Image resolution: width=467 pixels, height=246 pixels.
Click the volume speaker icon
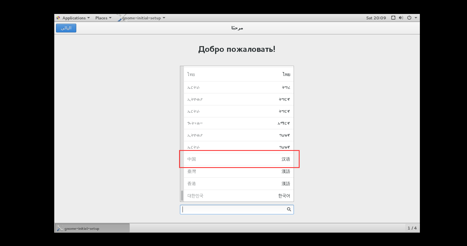[x=401, y=18]
